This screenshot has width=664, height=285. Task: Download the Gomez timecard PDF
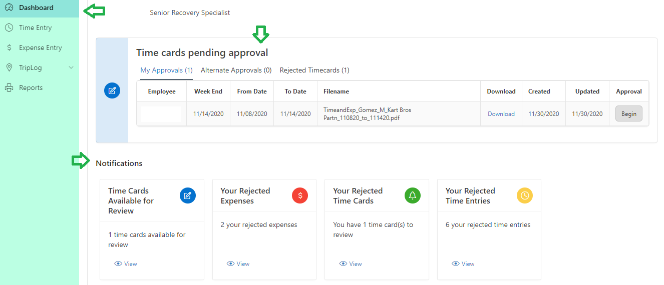pos(501,114)
